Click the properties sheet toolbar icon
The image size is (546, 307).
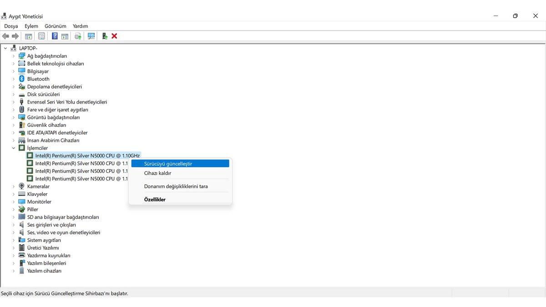coord(41,36)
